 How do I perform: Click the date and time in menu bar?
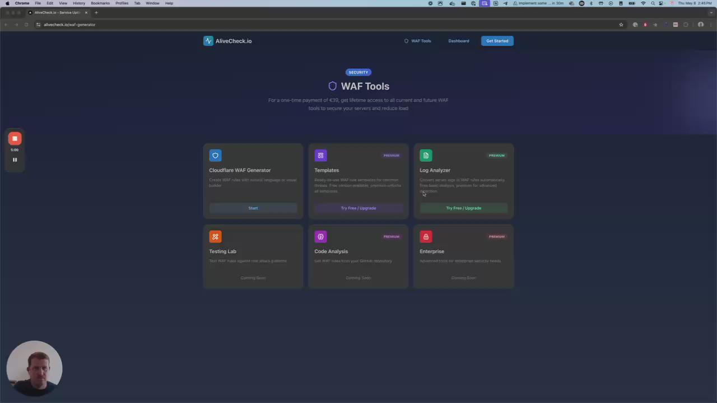[695, 3]
